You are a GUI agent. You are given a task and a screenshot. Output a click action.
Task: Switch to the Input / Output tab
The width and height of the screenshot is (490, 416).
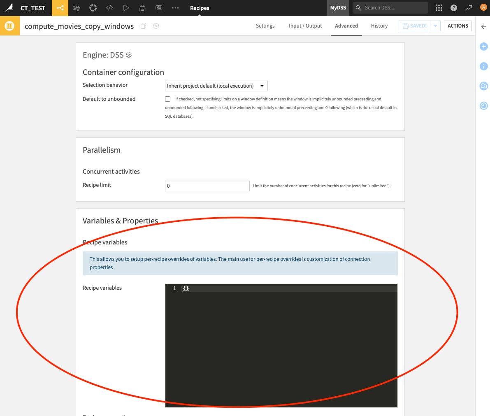coord(305,26)
